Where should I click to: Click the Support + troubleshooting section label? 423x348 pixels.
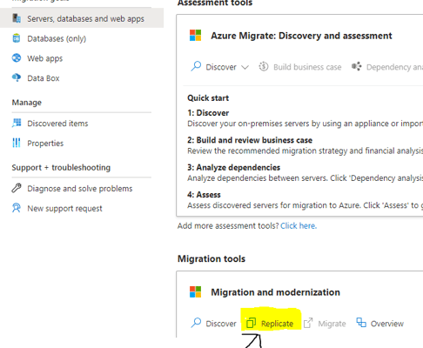pyautogui.click(x=61, y=167)
